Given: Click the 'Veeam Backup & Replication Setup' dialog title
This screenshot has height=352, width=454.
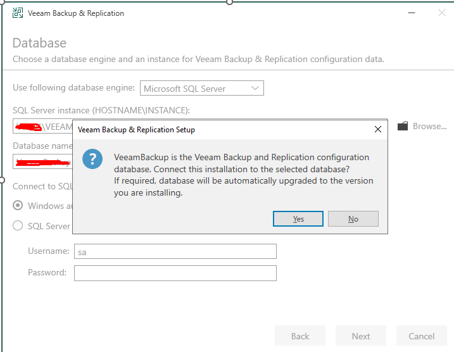Looking at the screenshot, I should coord(136,130).
